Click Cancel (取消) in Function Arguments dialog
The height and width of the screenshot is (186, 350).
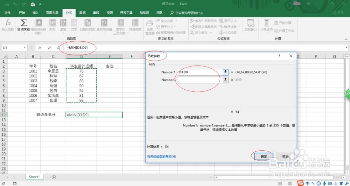click(285, 156)
